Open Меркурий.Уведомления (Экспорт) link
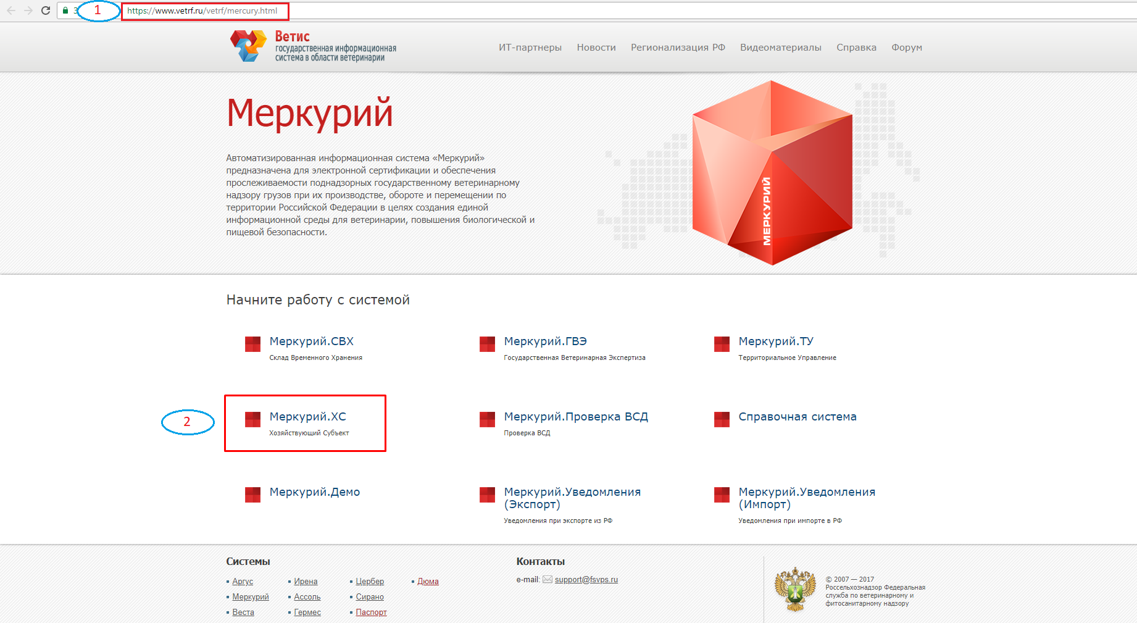The height and width of the screenshot is (623, 1137). pyautogui.click(x=572, y=498)
